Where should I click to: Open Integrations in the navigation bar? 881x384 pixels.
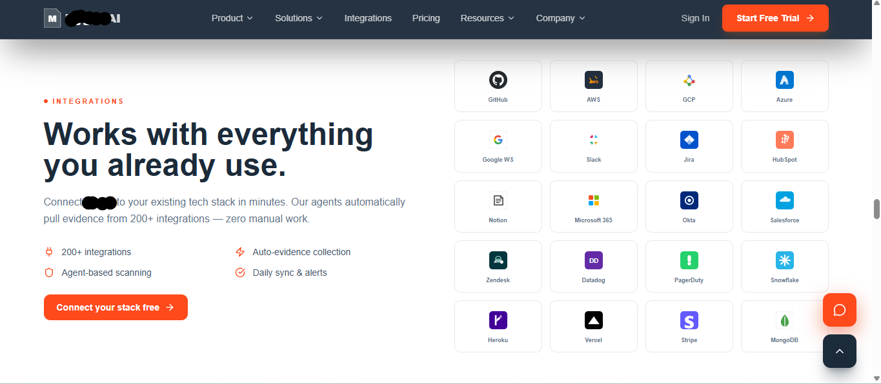coord(368,18)
